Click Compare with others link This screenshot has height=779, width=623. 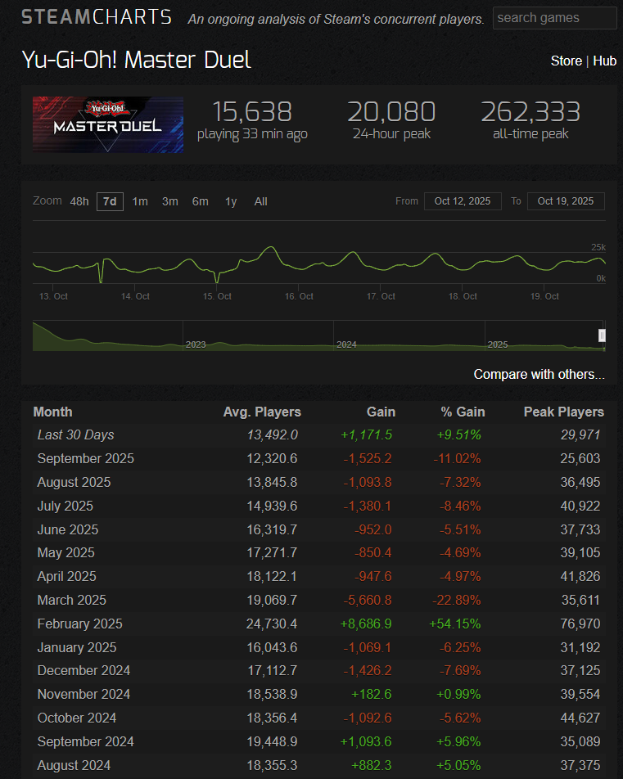click(x=539, y=374)
